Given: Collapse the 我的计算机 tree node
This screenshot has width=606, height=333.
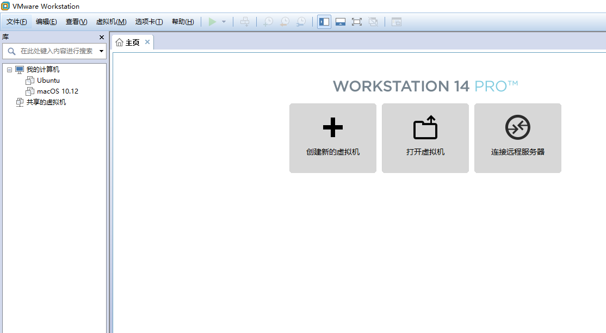Looking at the screenshot, I should click(x=9, y=70).
